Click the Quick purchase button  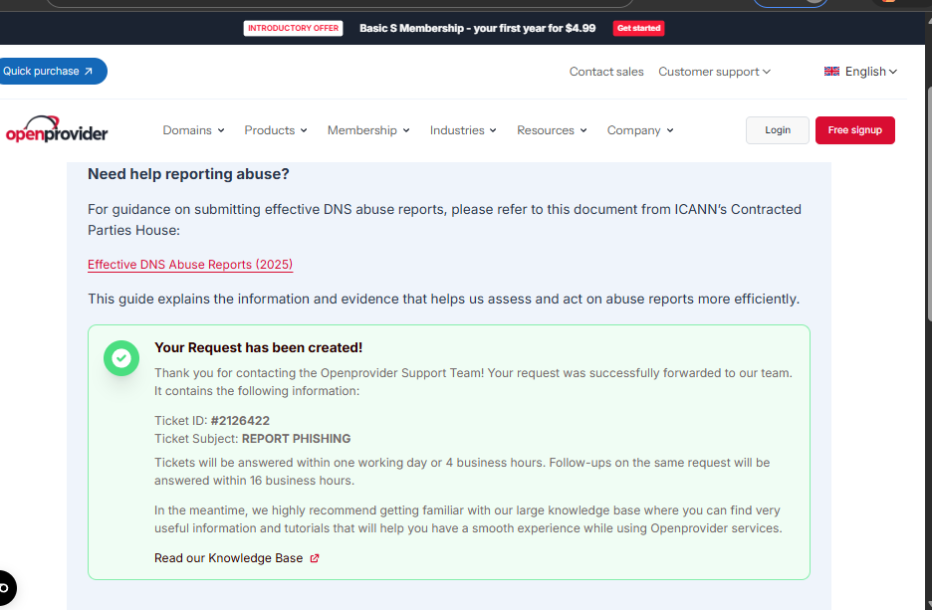point(53,72)
